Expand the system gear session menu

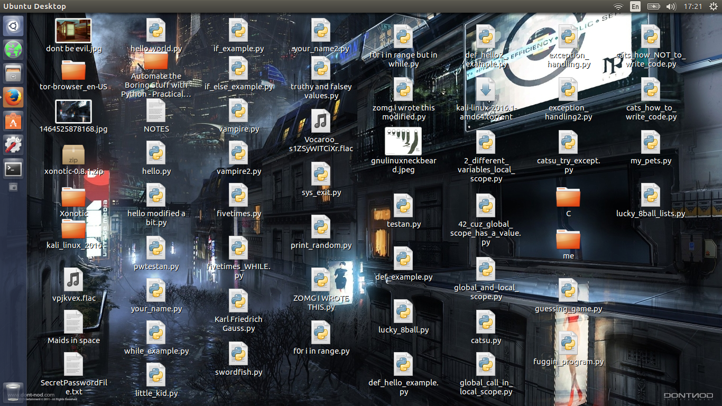tap(711, 6)
